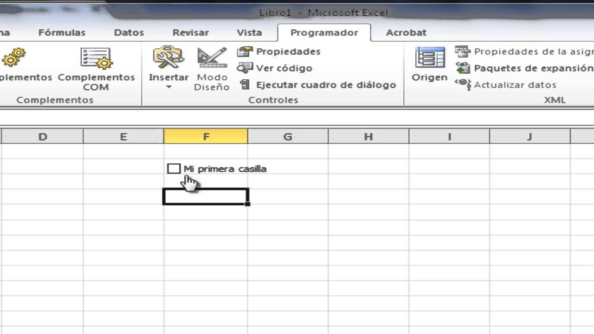This screenshot has width=594, height=334.
Task: Toggle design mode in Controles group
Action: (x=212, y=70)
